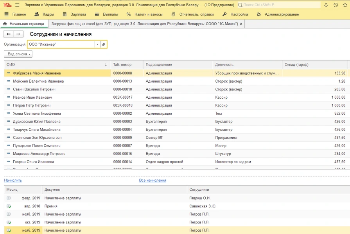This screenshot has height=234, width=350.
Task: Open the Зарплата menu section
Action: click(78, 14)
